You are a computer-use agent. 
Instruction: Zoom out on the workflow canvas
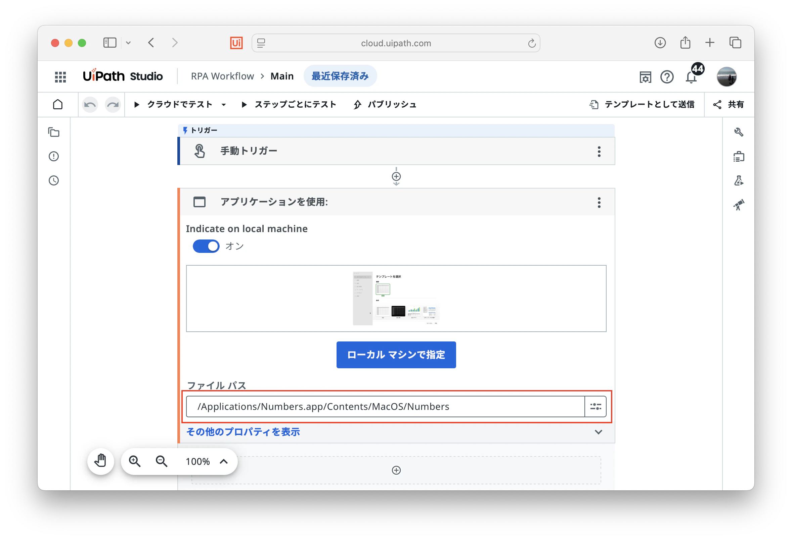tap(162, 462)
